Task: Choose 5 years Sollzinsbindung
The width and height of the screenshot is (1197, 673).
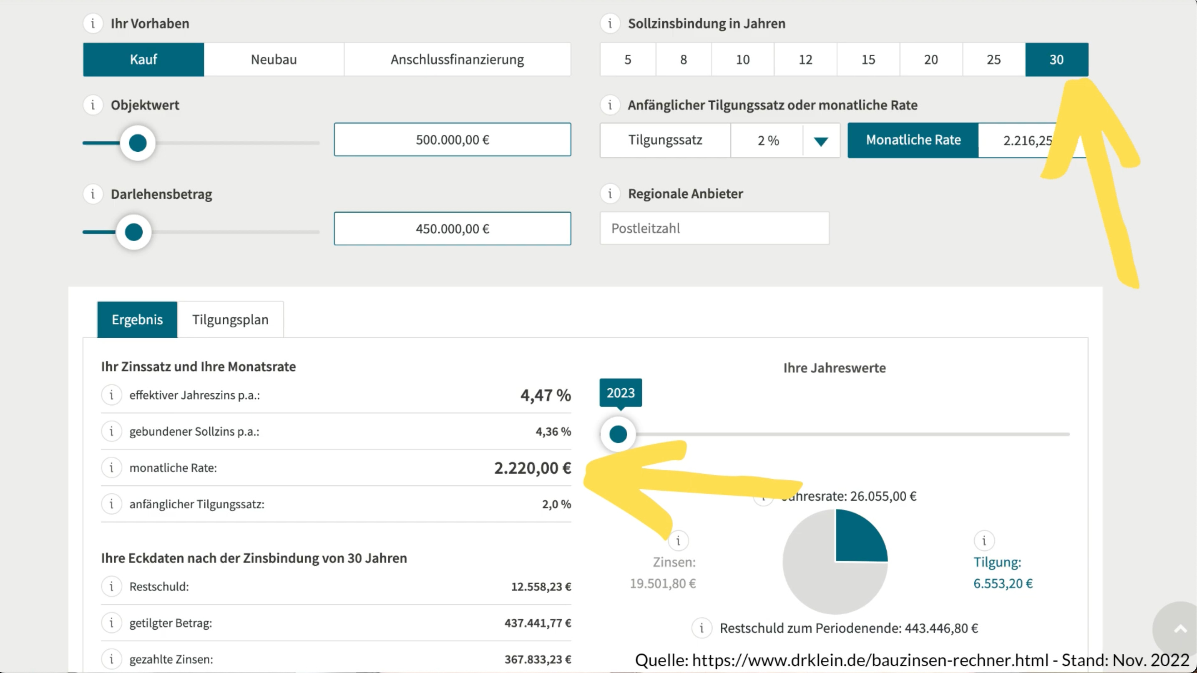Action: click(x=628, y=60)
